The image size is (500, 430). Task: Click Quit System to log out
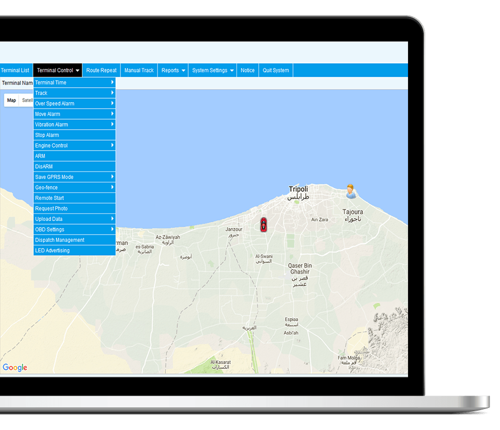click(x=275, y=70)
